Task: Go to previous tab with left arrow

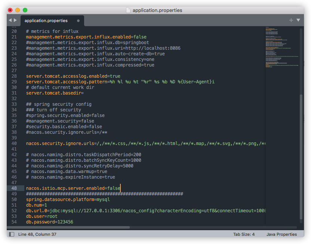Action: [10, 20]
